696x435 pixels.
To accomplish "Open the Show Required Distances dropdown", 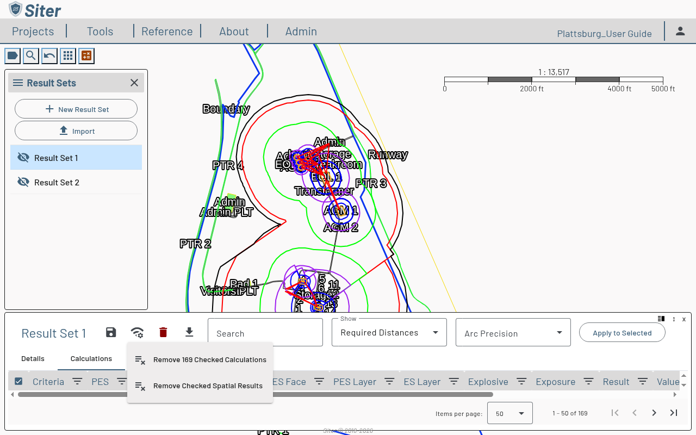I will pos(389,332).
